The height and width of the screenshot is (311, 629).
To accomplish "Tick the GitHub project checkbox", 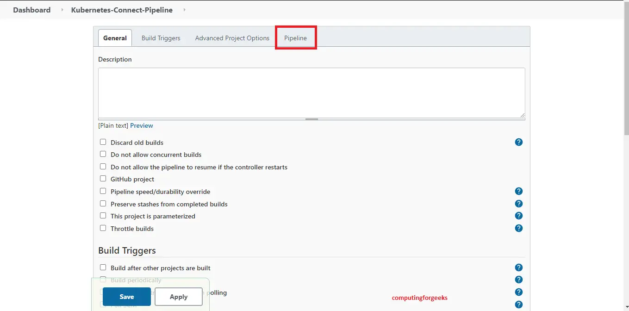I will coord(103,179).
